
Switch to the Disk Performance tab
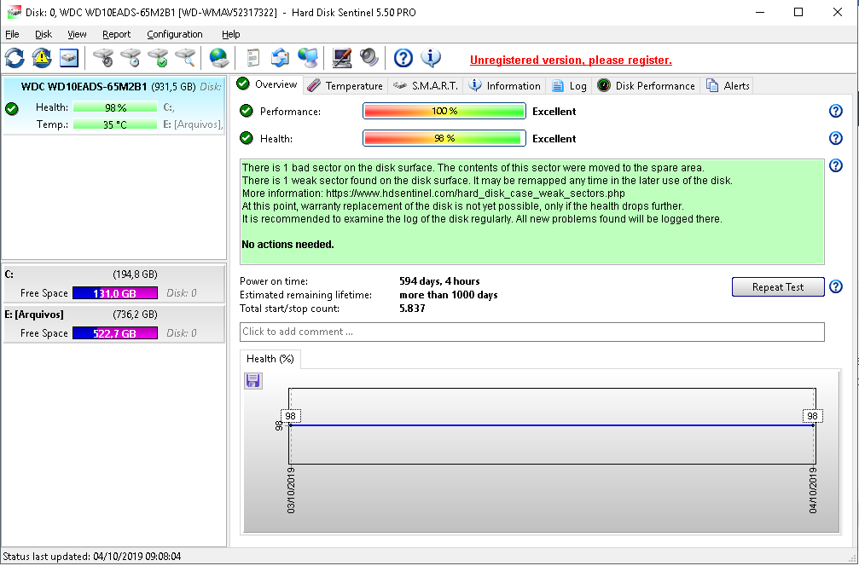646,86
